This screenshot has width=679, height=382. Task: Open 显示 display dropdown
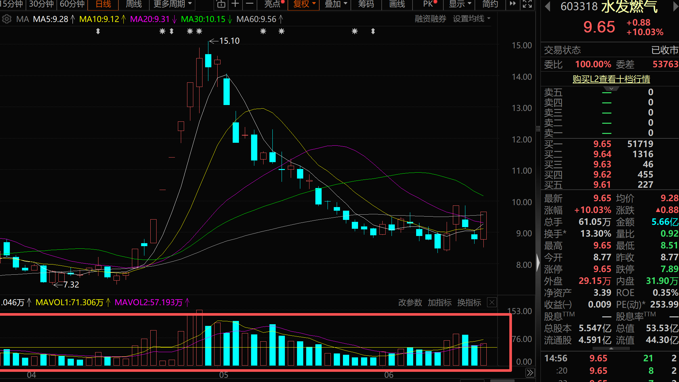point(460,4)
